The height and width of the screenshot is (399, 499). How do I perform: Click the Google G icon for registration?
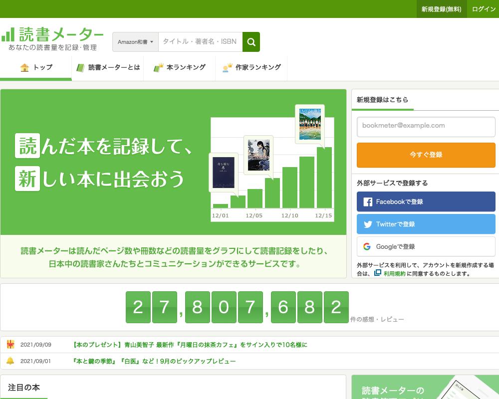tap(368, 246)
